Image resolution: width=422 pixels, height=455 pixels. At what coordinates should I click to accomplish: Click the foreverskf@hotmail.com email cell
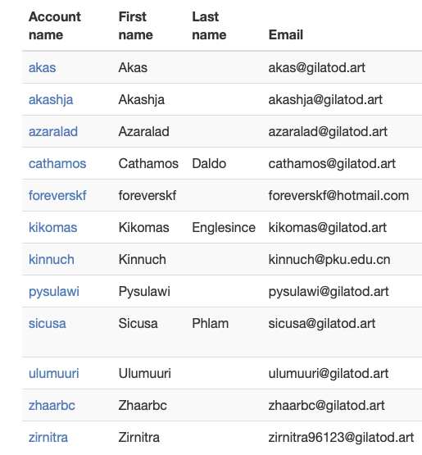[x=338, y=196]
